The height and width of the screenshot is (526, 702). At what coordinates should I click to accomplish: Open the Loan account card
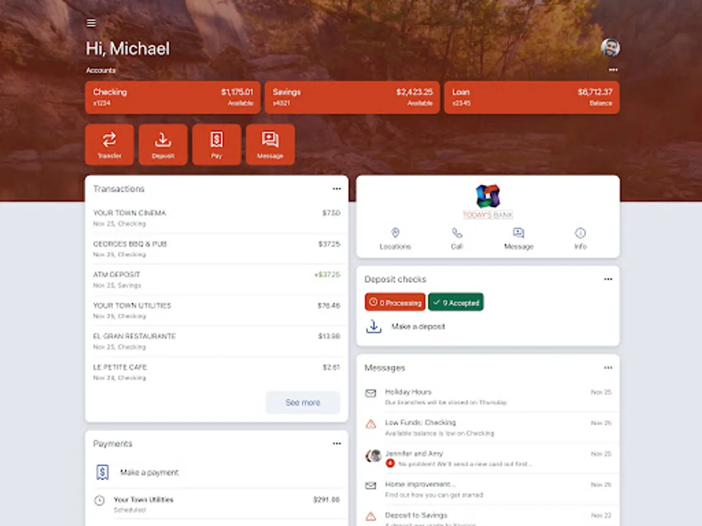[532, 97]
